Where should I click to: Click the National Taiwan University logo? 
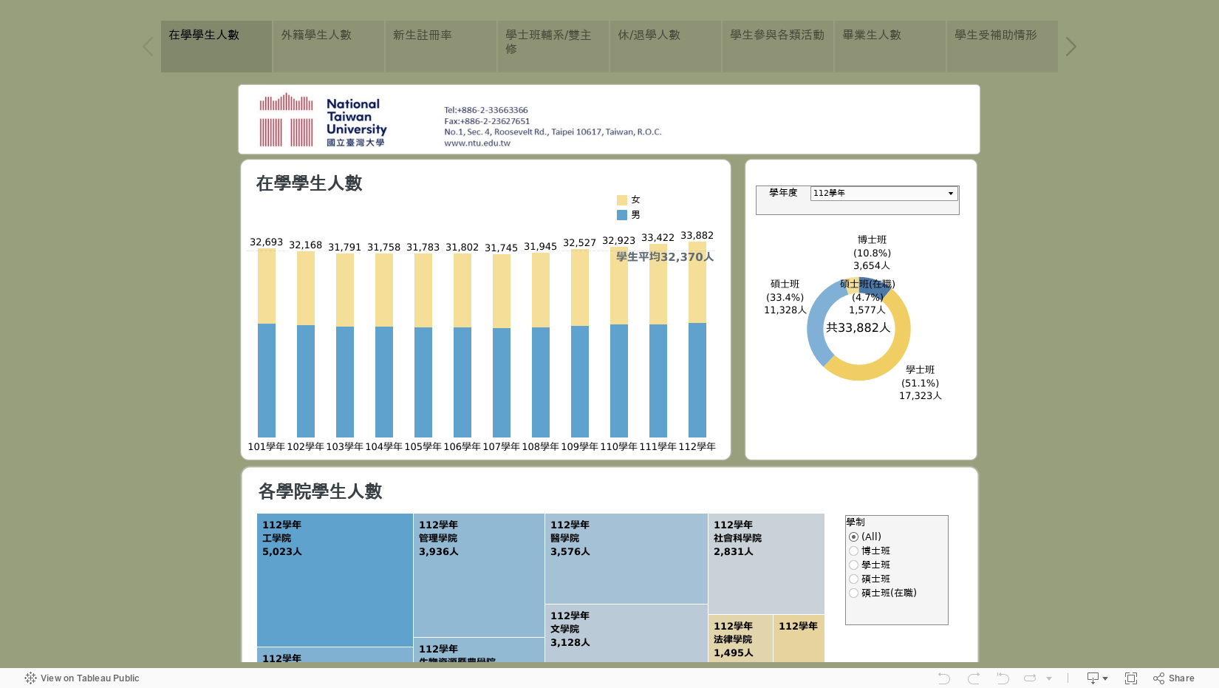(322, 120)
